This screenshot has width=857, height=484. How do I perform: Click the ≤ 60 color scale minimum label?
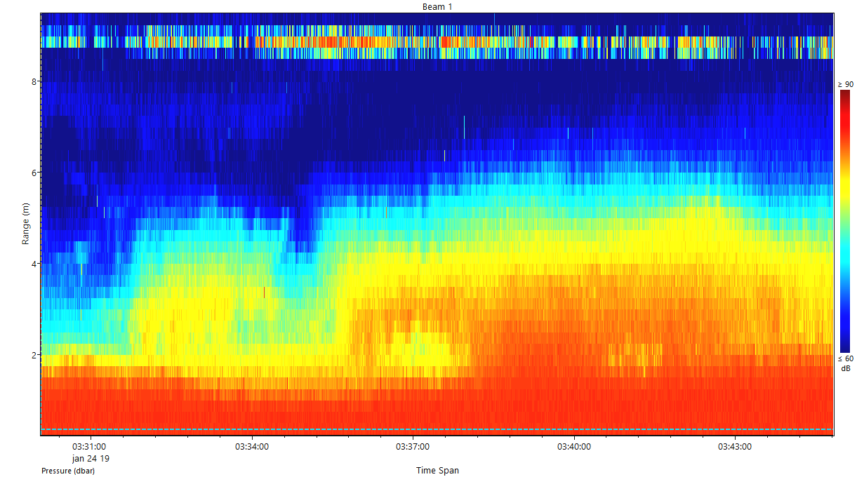coord(844,358)
